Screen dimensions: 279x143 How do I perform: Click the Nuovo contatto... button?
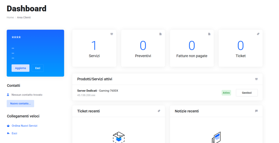(20, 103)
